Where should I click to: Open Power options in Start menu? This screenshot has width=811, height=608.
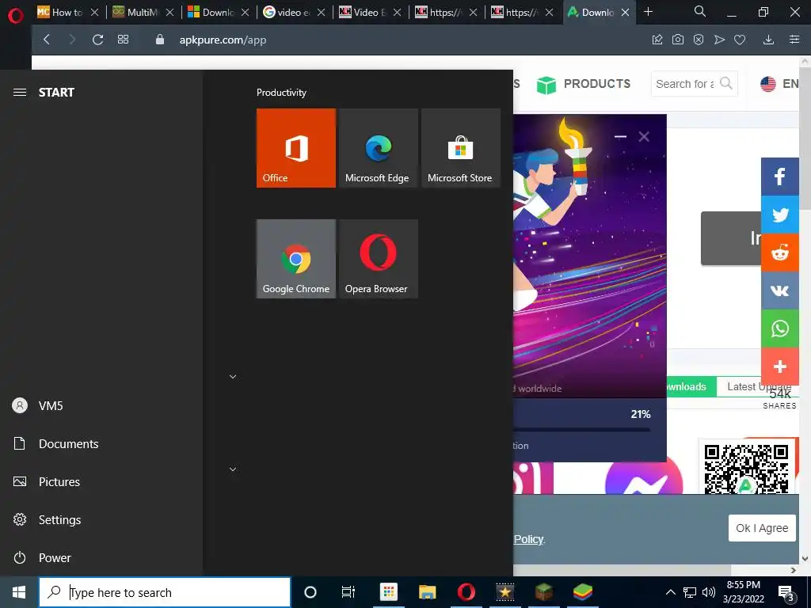101,558
